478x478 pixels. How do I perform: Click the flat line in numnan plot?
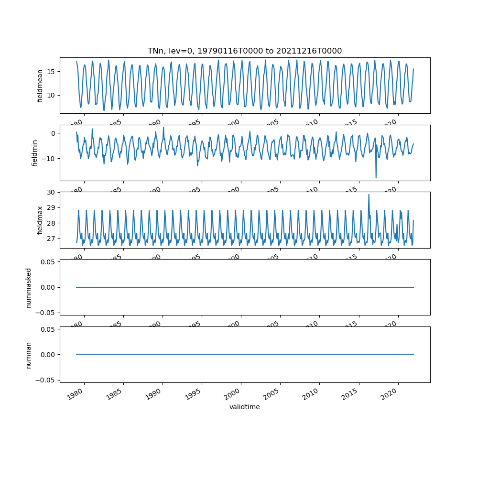point(244,354)
